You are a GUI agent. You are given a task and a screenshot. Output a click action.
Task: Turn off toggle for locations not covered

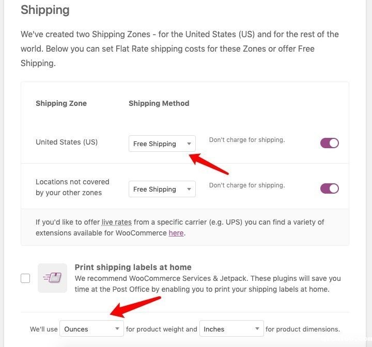point(329,188)
